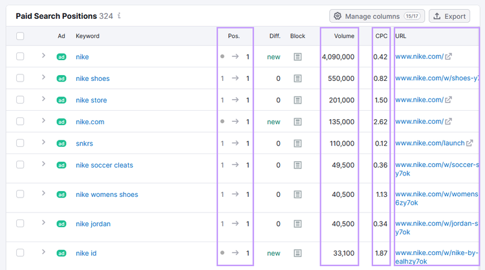Screen dimensions: 485x270
Task: Check the box for nike shoes row
Action: [x=20, y=78]
